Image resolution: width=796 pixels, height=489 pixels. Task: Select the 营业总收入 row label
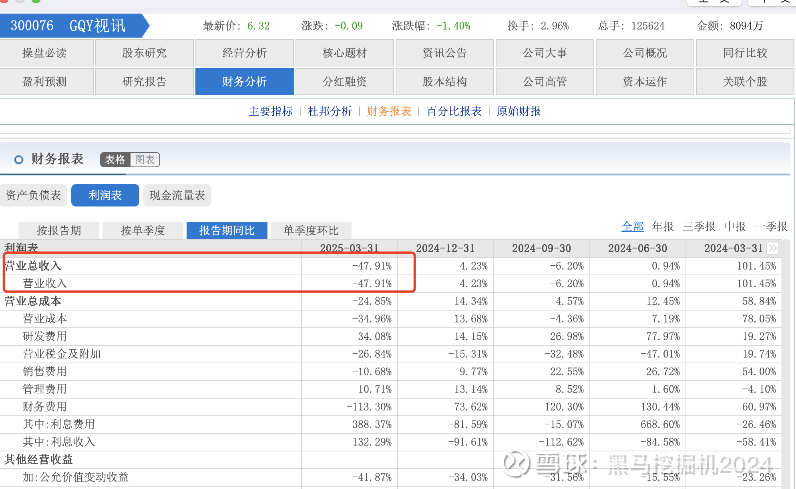[x=33, y=266]
